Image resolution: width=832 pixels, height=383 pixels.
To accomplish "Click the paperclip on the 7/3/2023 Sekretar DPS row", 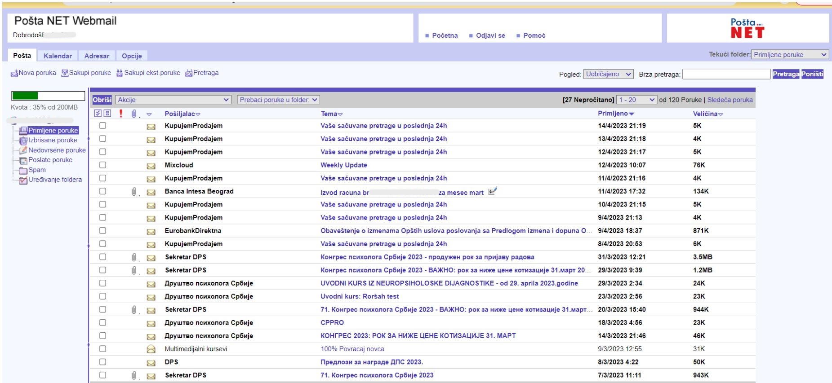I will (x=134, y=375).
